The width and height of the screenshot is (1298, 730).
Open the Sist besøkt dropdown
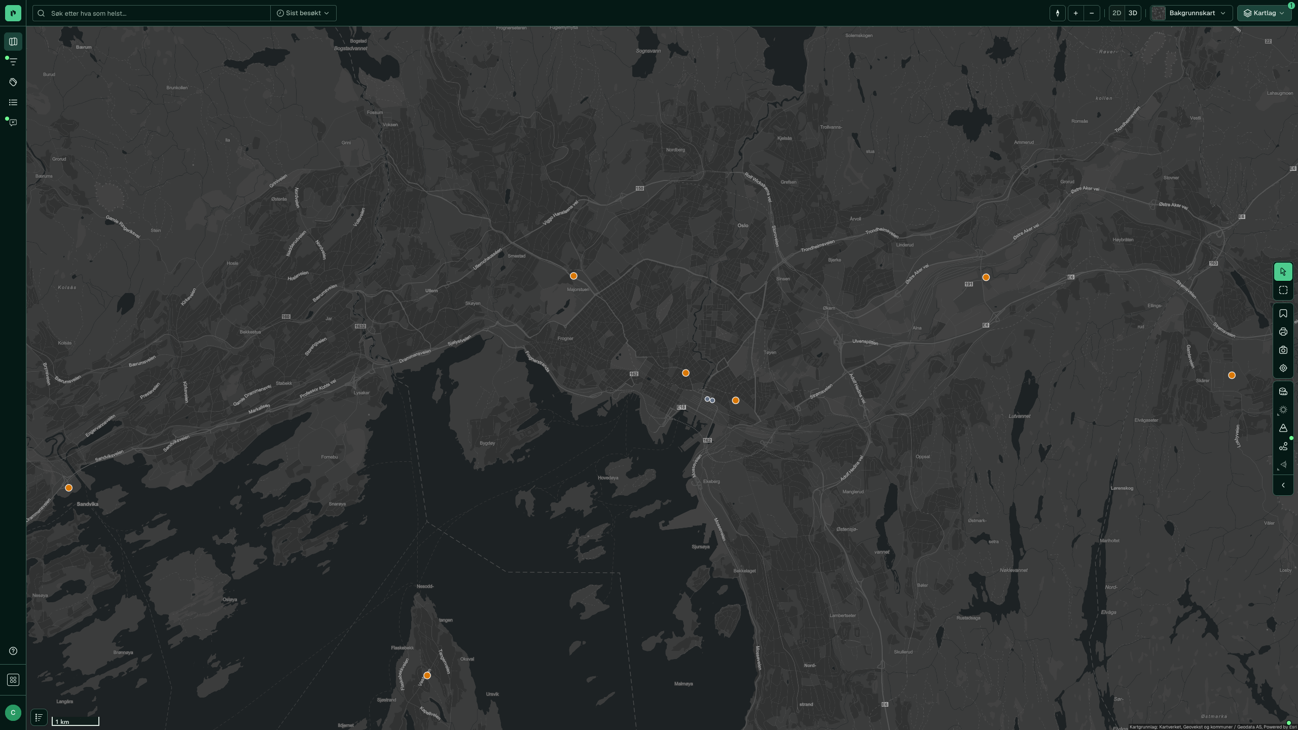(x=303, y=13)
